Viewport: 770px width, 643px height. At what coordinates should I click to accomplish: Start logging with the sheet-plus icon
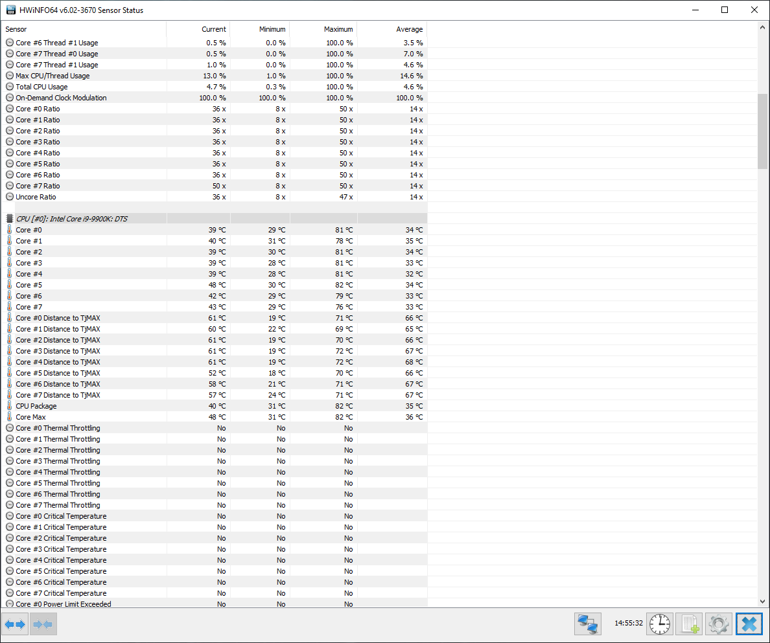click(689, 624)
